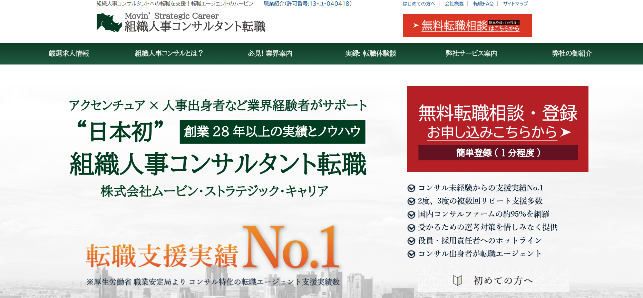Open 弊社サービス案内 navigation item
Screen dimensions: 643x298
coord(471,53)
